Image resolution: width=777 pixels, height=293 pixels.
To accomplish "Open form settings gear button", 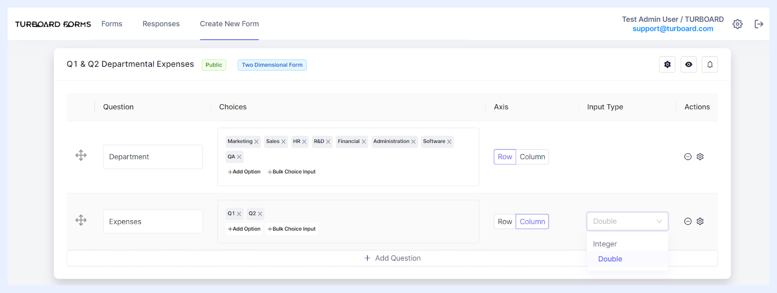I will click(667, 64).
